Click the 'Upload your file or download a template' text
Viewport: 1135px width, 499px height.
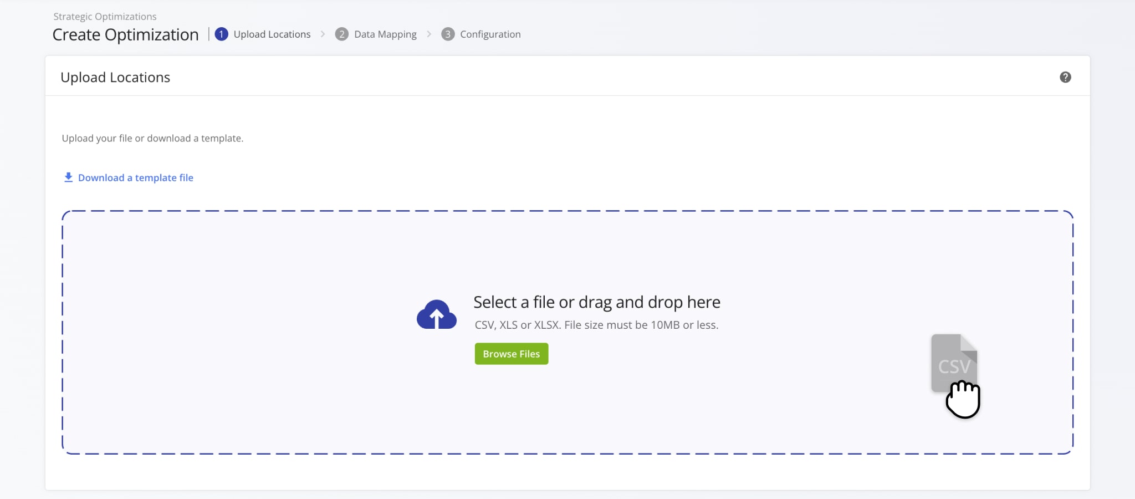click(152, 139)
